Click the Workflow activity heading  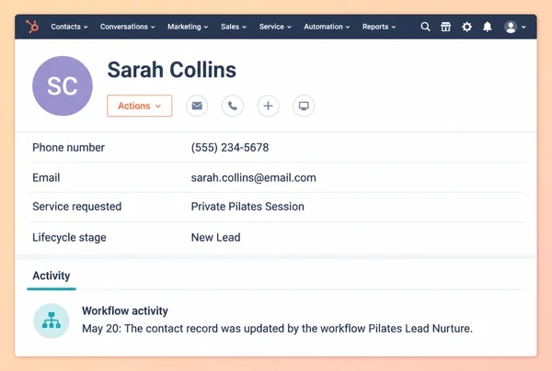click(125, 311)
